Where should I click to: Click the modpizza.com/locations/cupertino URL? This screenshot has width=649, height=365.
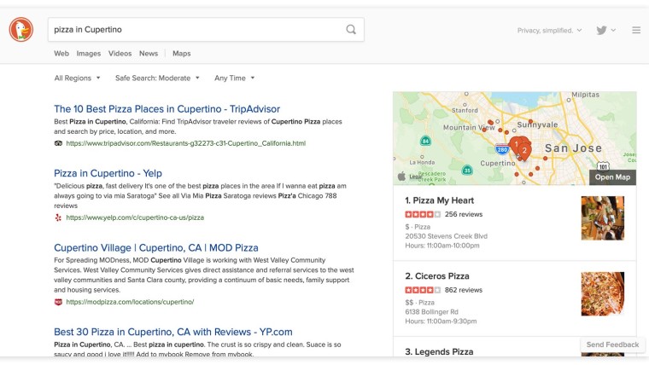click(x=130, y=302)
